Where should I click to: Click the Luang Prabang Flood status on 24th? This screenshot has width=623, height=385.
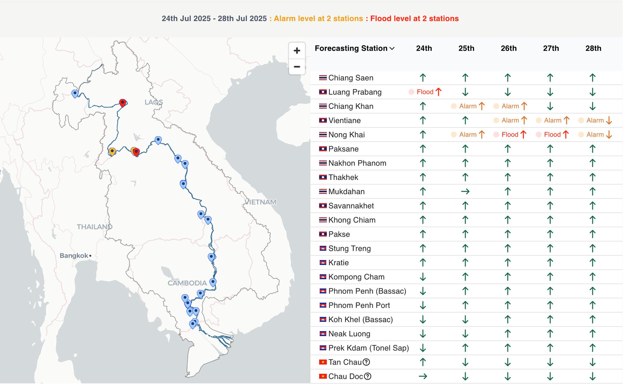425,92
